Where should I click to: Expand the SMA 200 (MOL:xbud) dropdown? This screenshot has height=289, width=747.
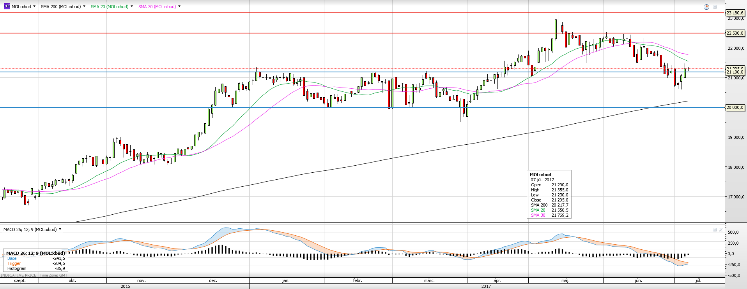pyautogui.click(x=84, y=7)
